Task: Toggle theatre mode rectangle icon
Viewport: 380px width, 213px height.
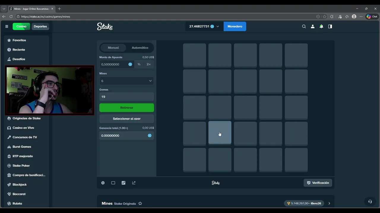Action: click(x=113, y=183)
